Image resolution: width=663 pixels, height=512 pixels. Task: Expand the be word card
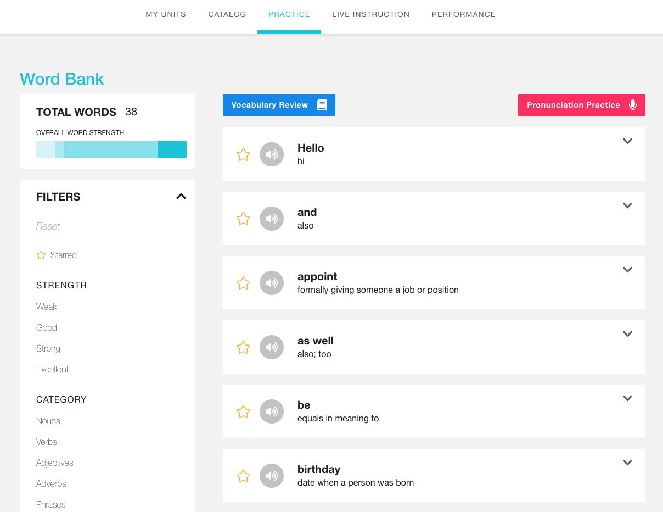pyautogui.click(x=628, y=398)
